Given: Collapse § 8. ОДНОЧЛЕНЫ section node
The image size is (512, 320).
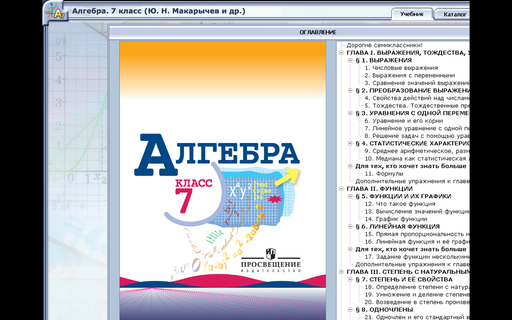Looking at the screenshot, I should tap(350, 310).
